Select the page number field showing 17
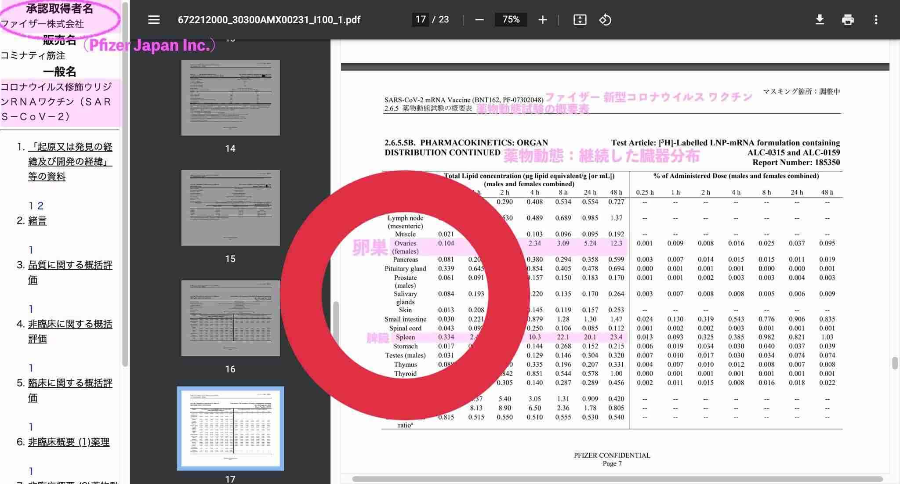900x484 pixels. [421, 19]
